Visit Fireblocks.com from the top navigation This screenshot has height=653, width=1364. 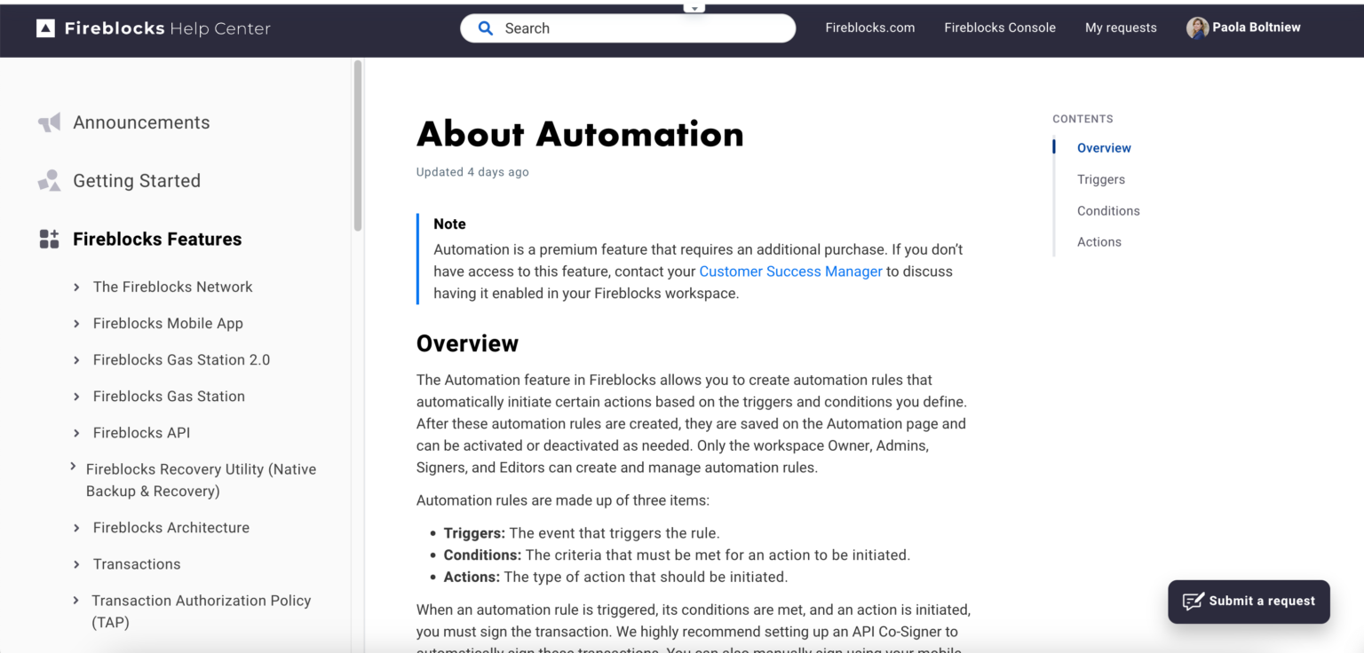(x=869, y=28)
